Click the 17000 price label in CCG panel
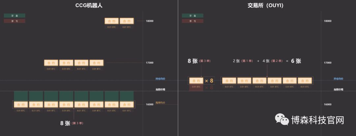This screenshot has height=136, width=356. point(150,63)
